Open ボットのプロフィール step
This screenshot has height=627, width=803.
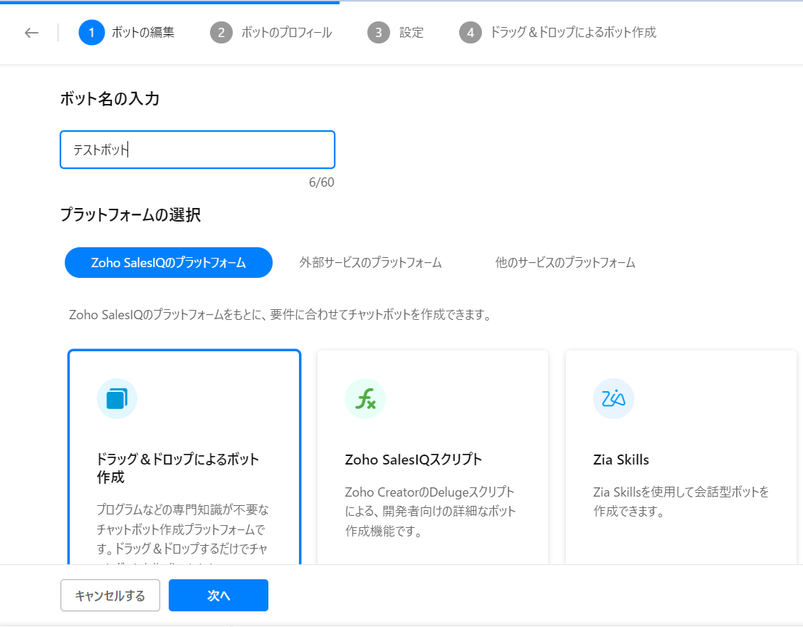point(286,32)
